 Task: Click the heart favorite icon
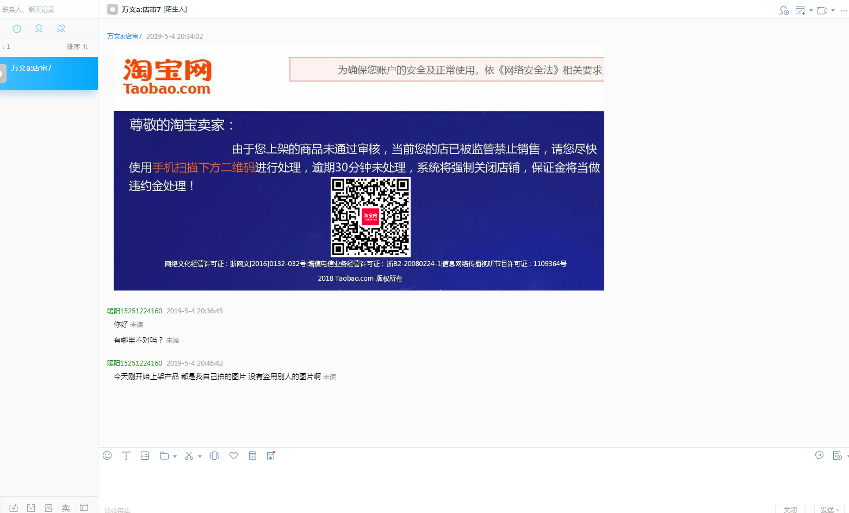(234, 456)
